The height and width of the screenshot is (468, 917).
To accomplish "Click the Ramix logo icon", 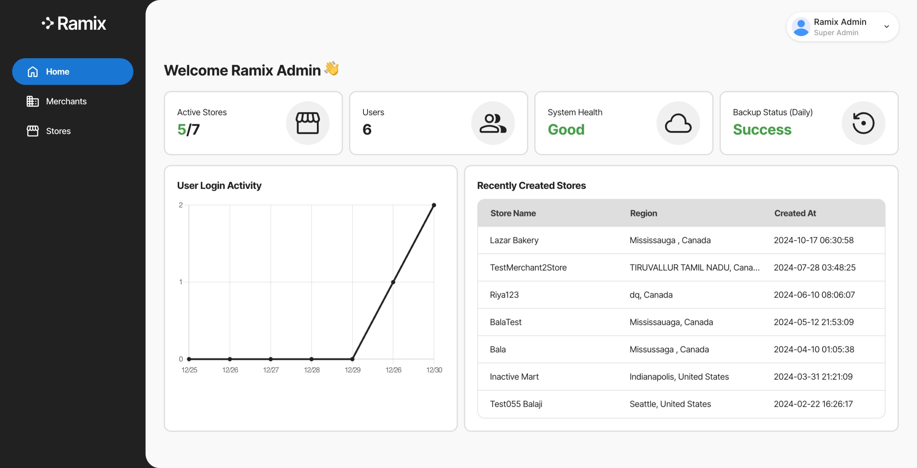I will point(48,23).
